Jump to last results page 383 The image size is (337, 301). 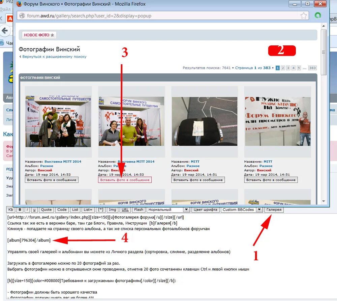point(312,68)
